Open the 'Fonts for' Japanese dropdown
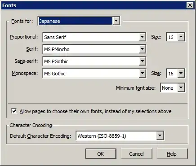The height and width of the screenshot is (166, 196). pyautogui.click(x=79, y=21)
